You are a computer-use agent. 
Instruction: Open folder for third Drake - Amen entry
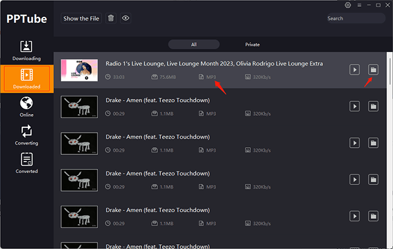[x=373, y=180]
